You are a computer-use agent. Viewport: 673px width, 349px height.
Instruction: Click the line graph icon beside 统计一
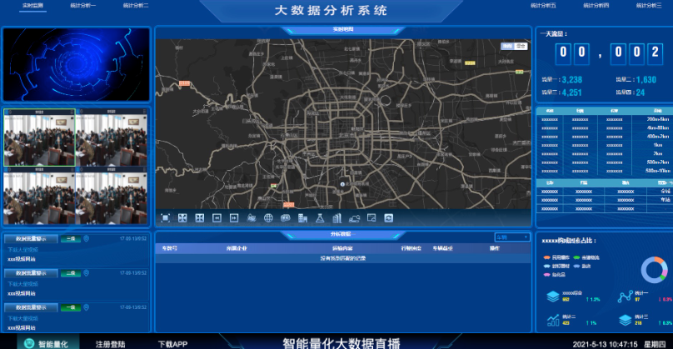click(x=625, y=297)
